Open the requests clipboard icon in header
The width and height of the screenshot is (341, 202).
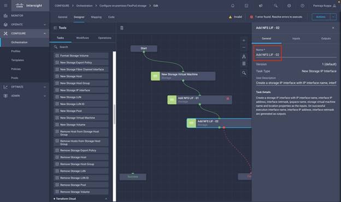(246, 6)
